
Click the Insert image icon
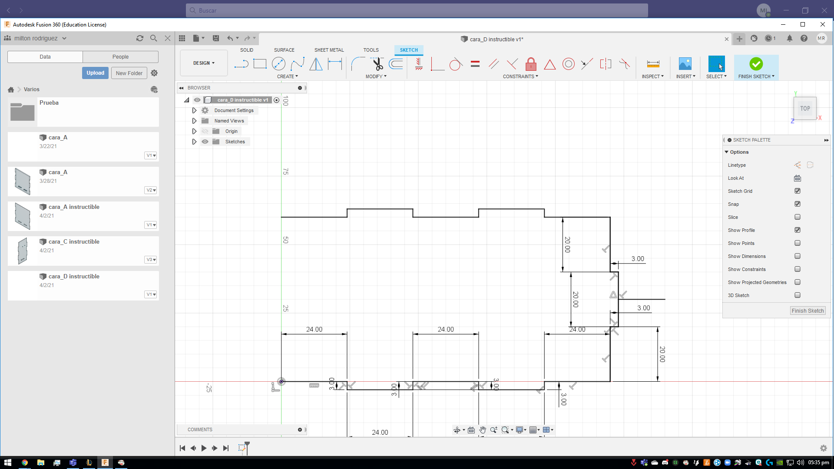(x=685, y=64)
